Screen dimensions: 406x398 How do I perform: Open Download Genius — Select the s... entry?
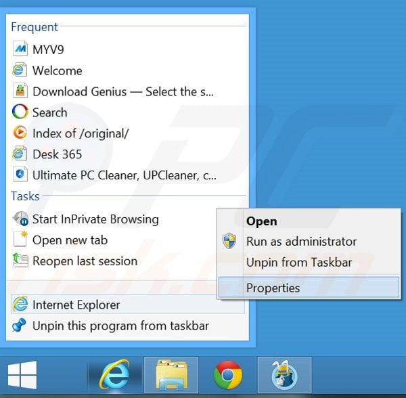123,91
